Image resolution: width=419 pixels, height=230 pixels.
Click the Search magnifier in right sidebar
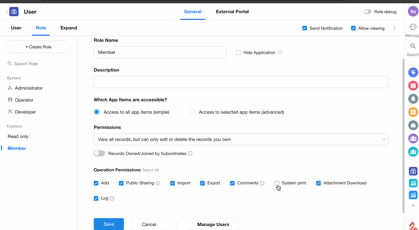413,46
